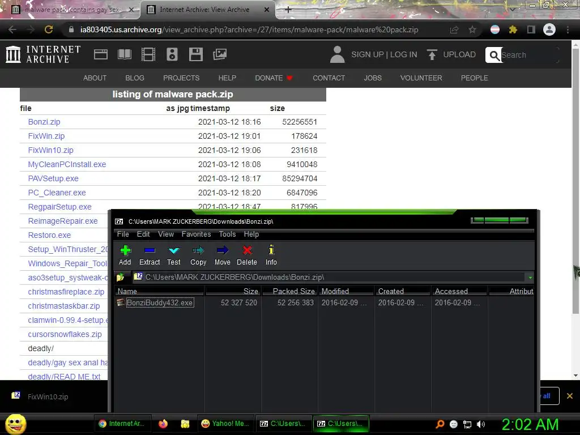Open FixWin10.zip in the downloads bar

tap(48, 396)
